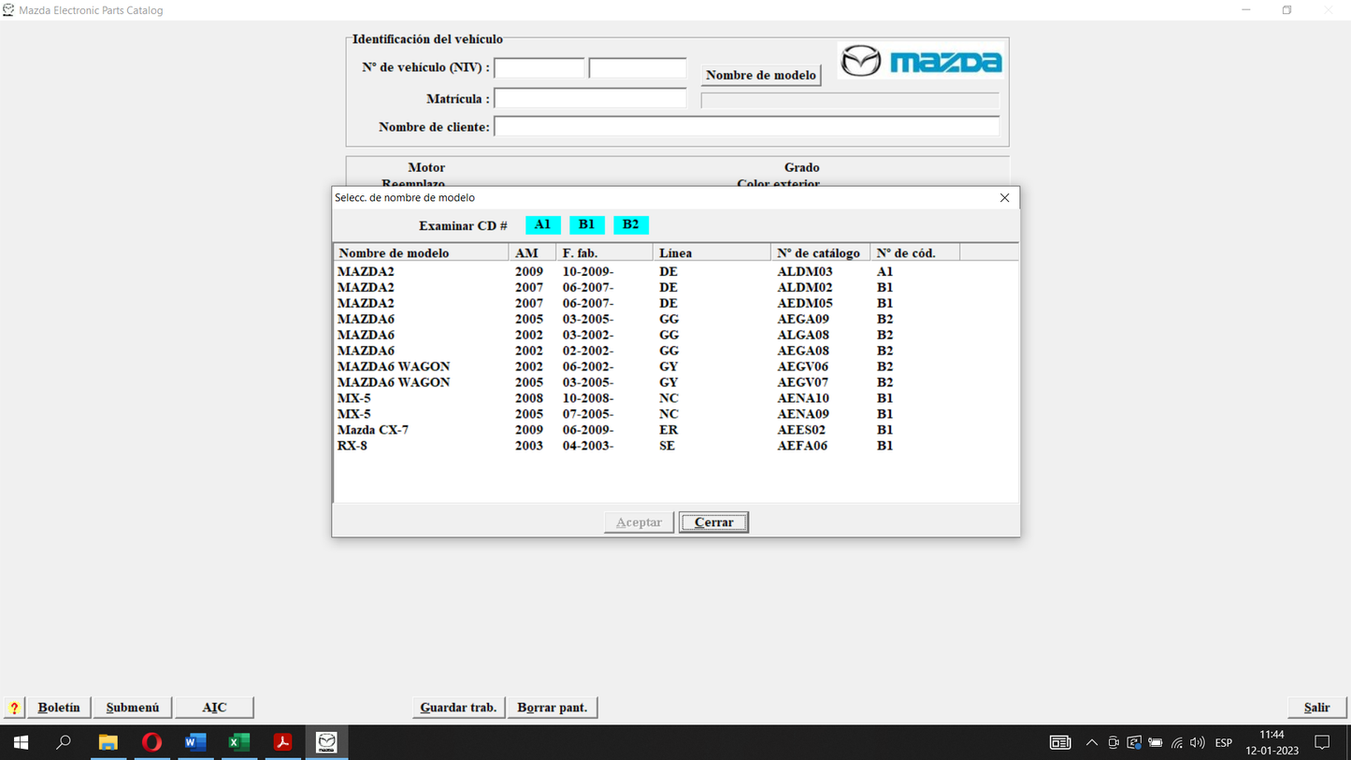
Task: Examine CD A1 cyan button
Action: point(542,224)
